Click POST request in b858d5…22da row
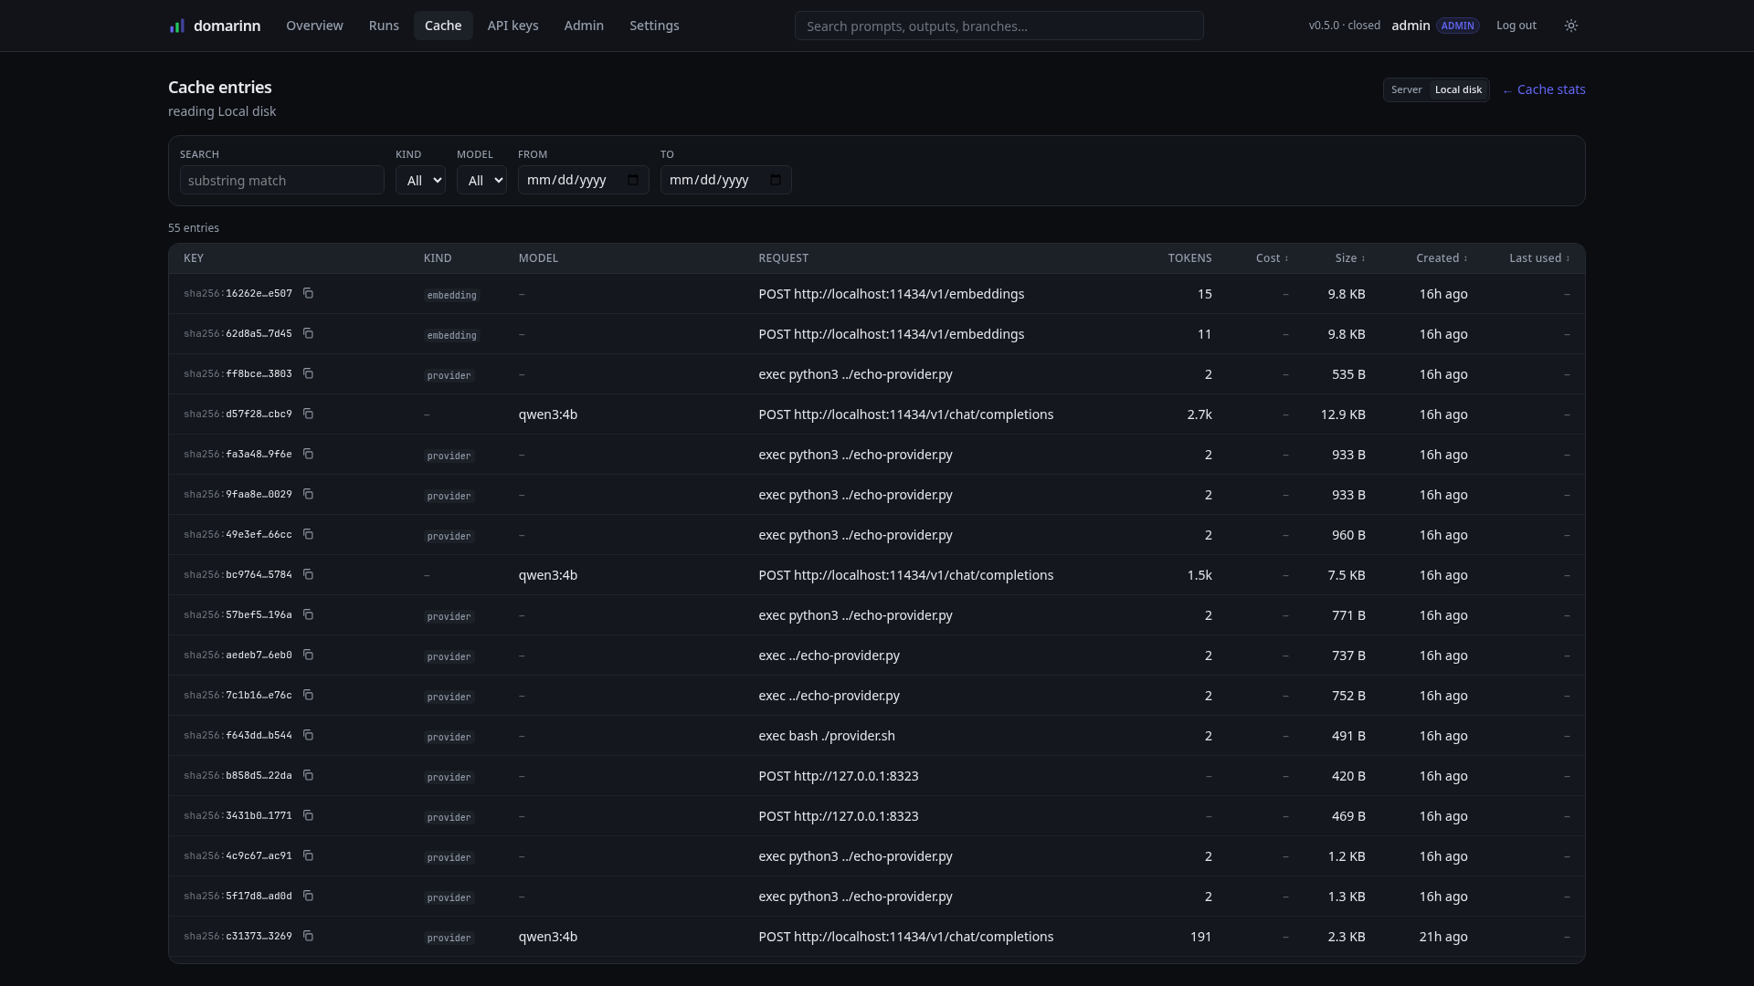Screen dimensions: 1754x986 point(838,776)
